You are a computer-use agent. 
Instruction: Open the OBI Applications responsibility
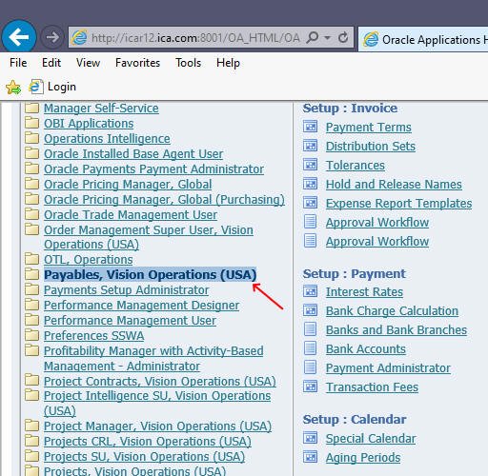89,124
